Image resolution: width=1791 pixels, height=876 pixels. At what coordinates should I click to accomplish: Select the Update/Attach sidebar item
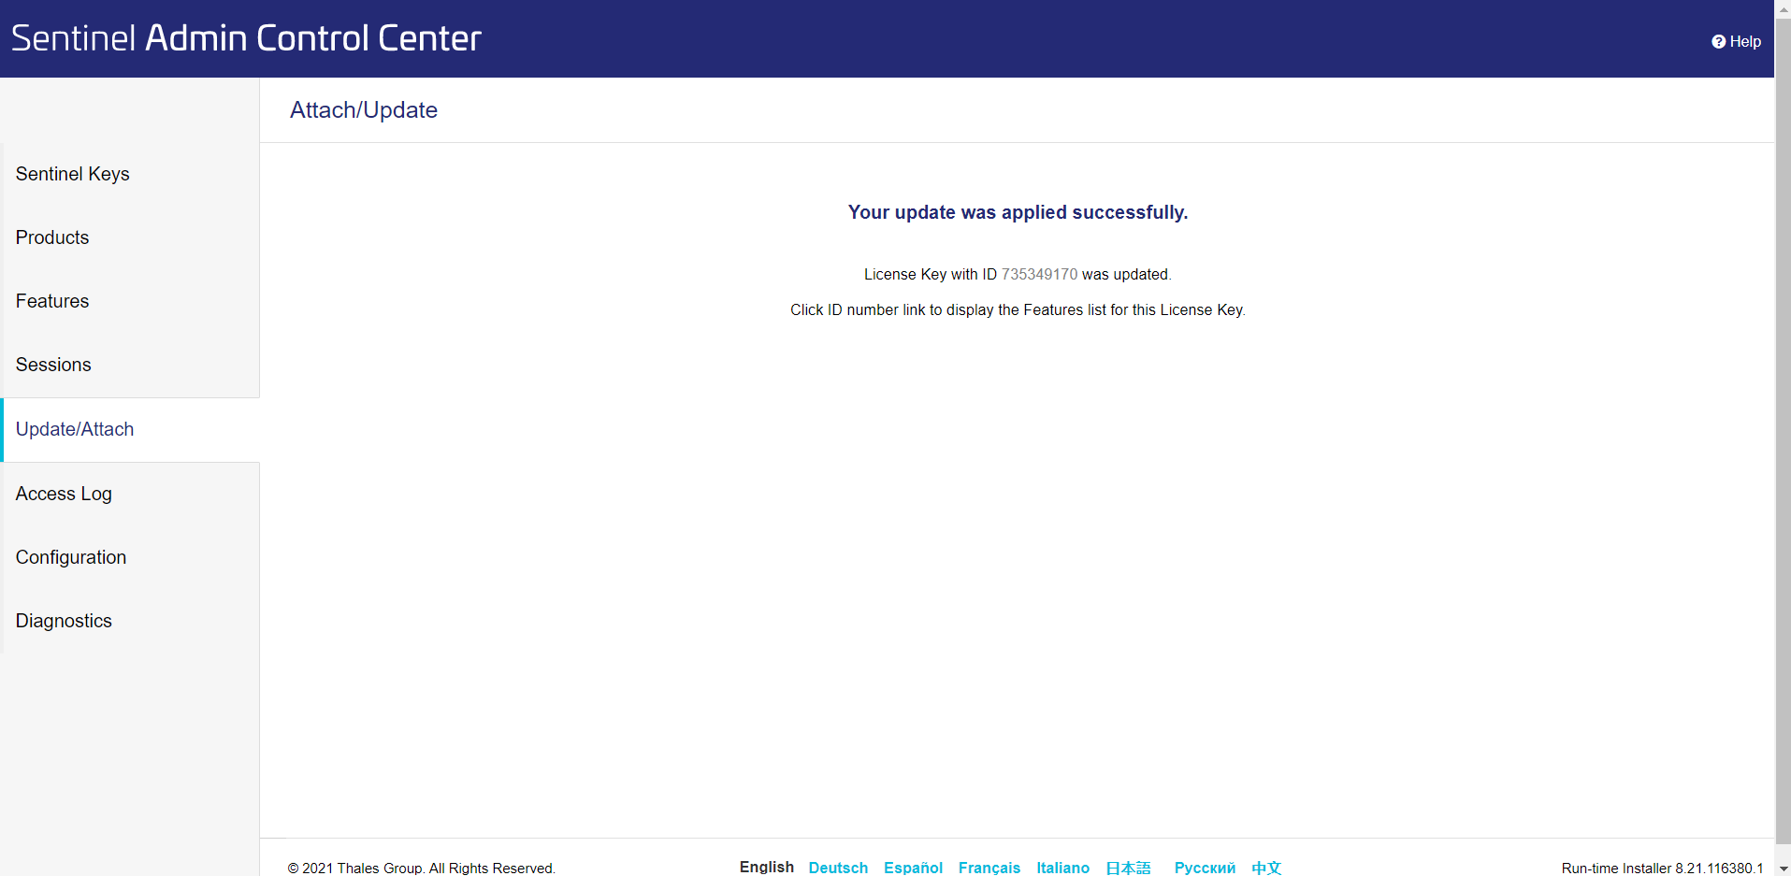click(x=75, y=430)
